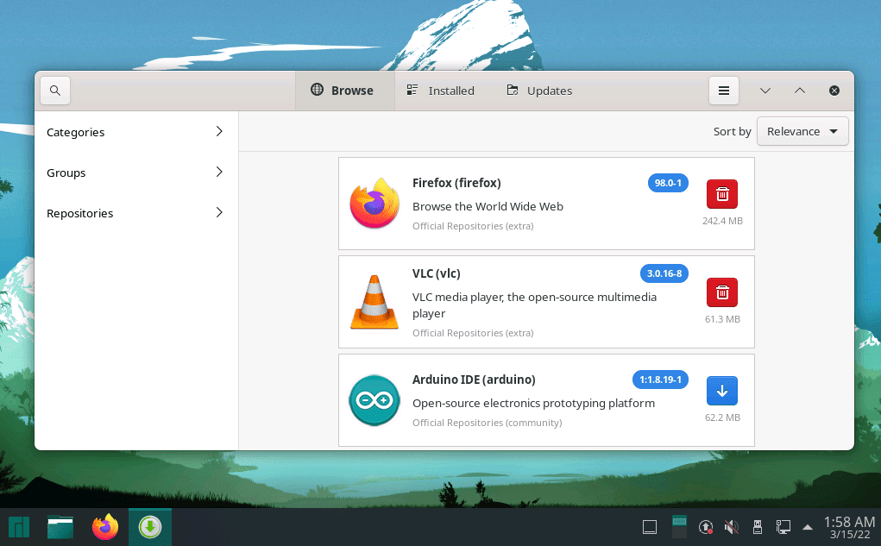Open the hamburger menu button

click(x=724, y=91)
